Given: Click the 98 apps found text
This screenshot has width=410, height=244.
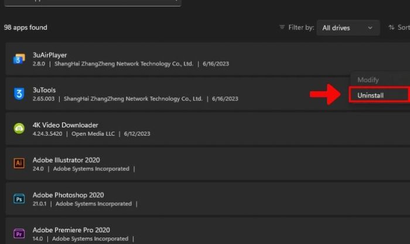Looking at the screenshot, I should pos(26,28).
